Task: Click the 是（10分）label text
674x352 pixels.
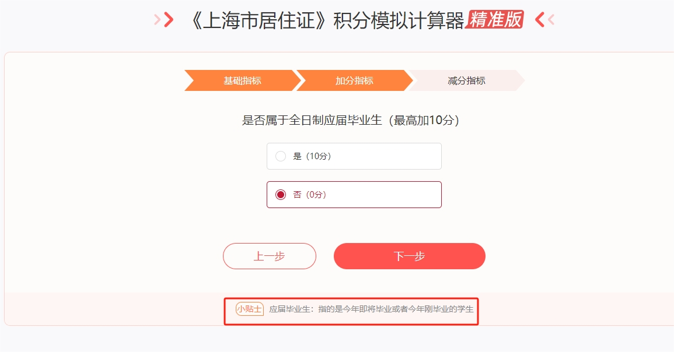Action: click(x=312, y=156)
